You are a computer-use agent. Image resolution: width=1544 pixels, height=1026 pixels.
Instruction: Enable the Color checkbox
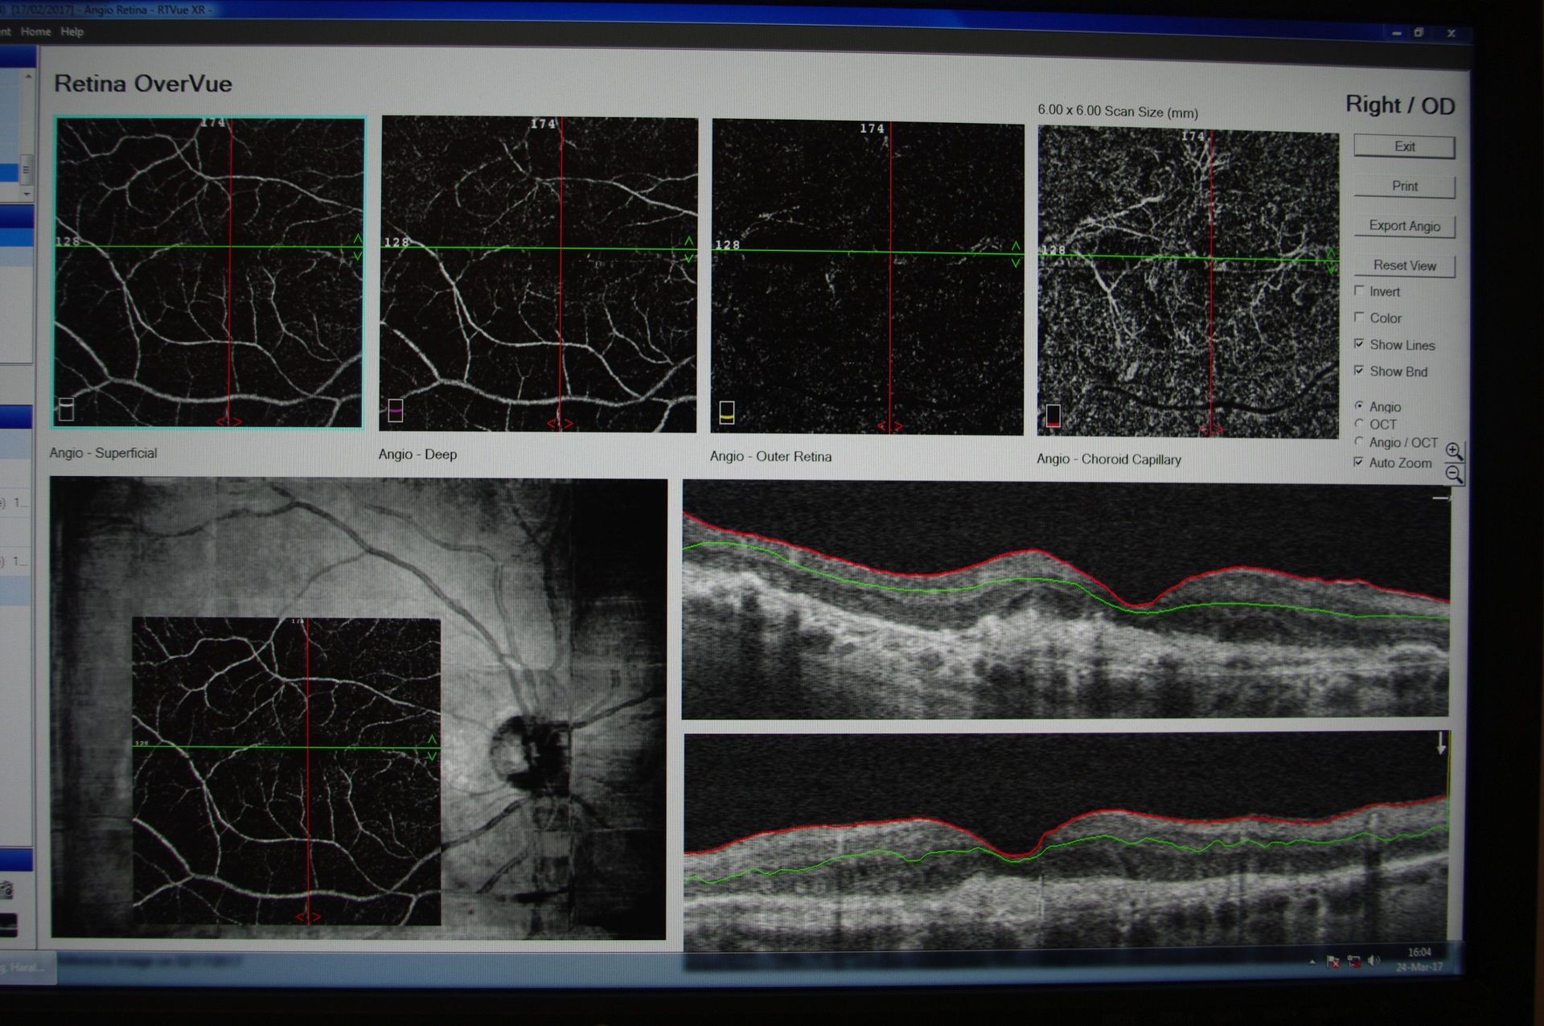pos(1359,318)
